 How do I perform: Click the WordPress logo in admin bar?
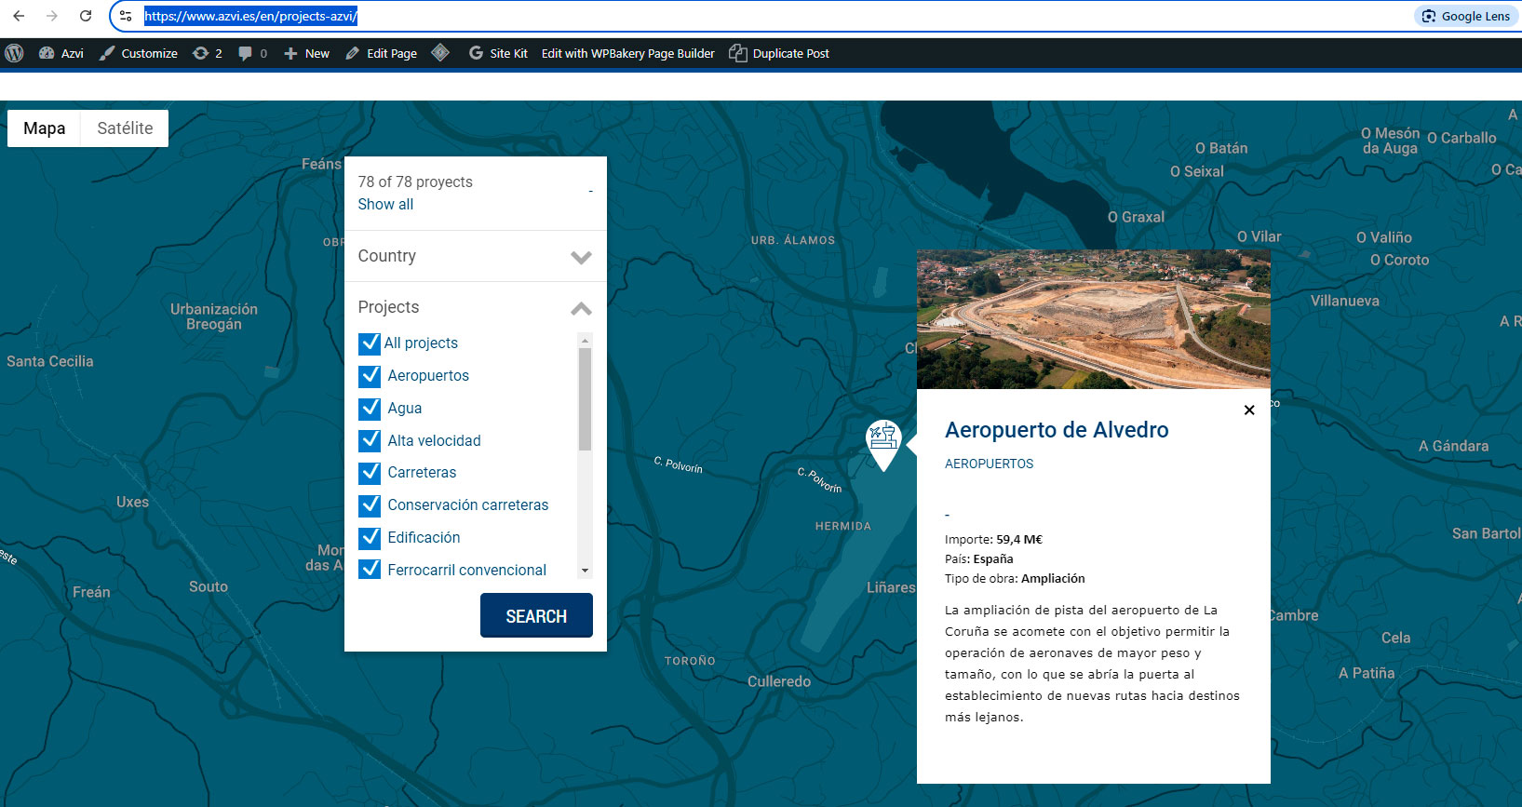point(14,54)
